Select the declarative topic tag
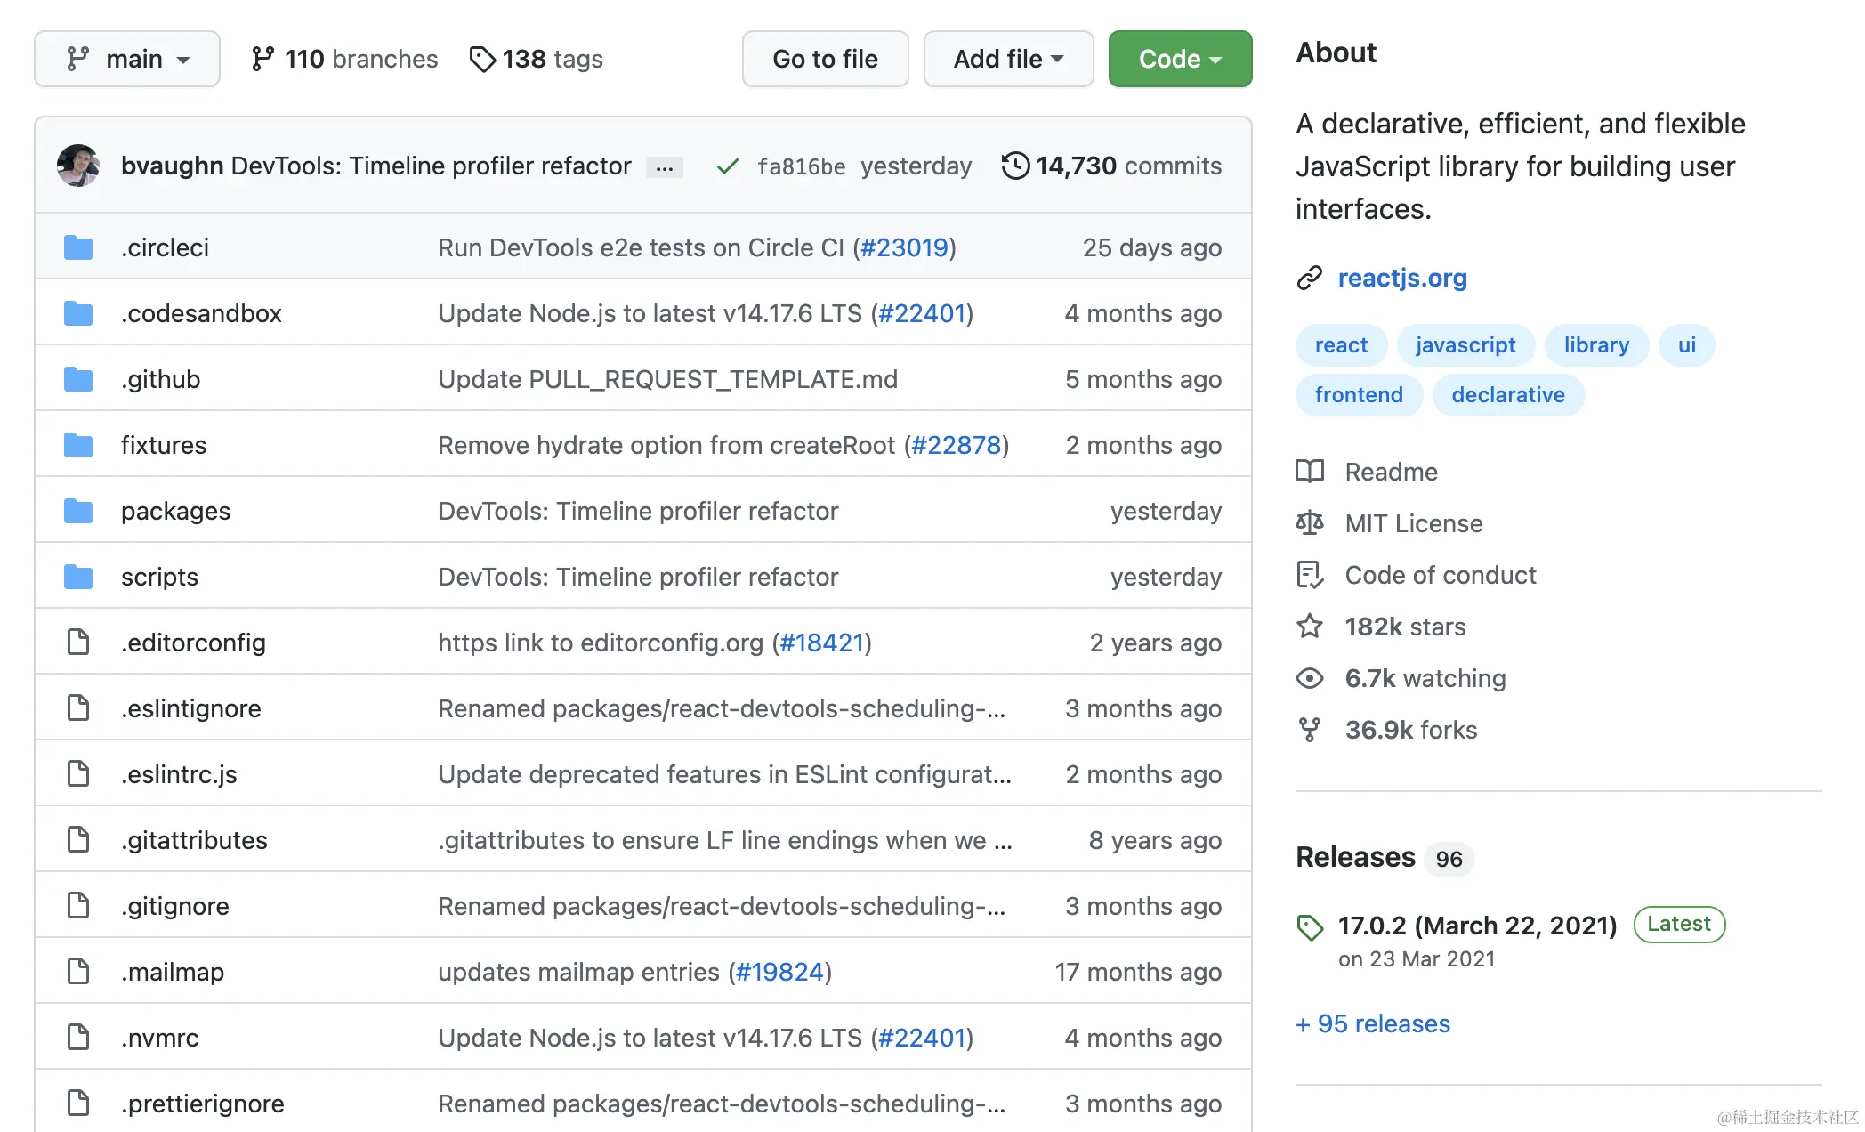The width and height of the screenshot is (1865, 1132). [1508, 394]
